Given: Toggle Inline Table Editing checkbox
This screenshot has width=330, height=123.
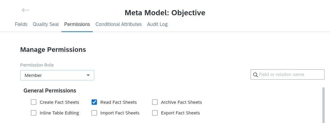Looking at the screenshot, I should pos(34,113).
